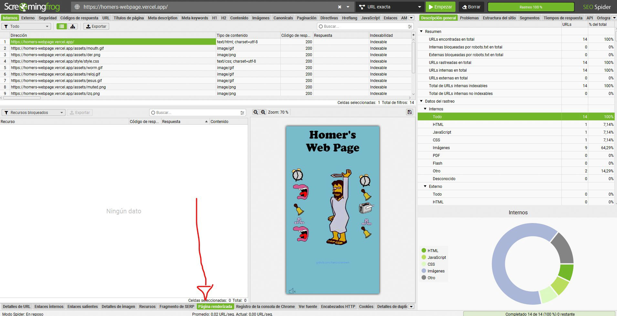Open the Estructura del sitio tab
617x316 pixels.
[x=499, y=18]
